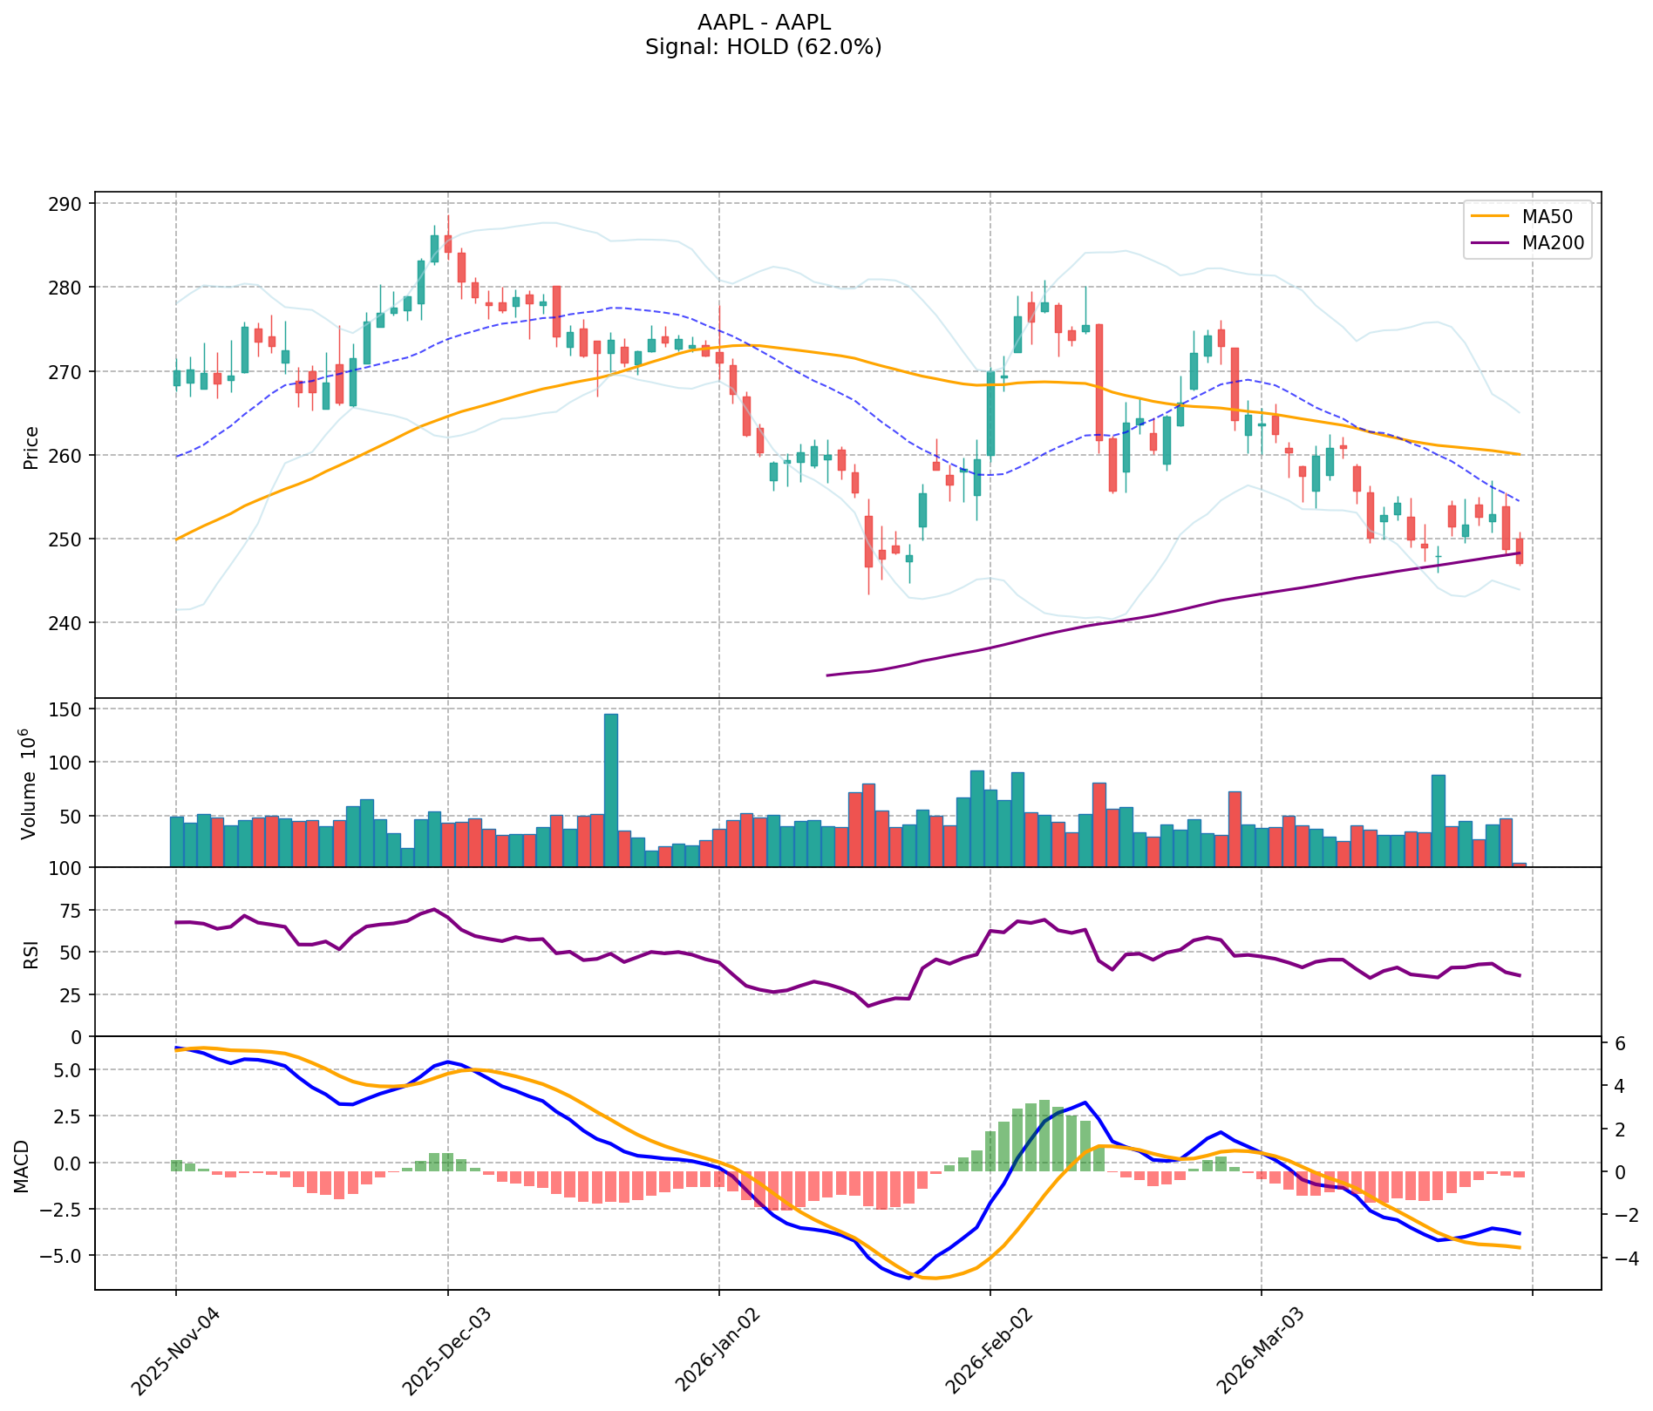Click the RSI y-axis label
Image resolution: width=1653 pixels, height=1411 pixels.
(x=31, y=953)
